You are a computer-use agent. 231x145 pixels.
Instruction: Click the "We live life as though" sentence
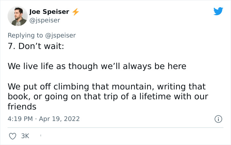click(97, 66)
